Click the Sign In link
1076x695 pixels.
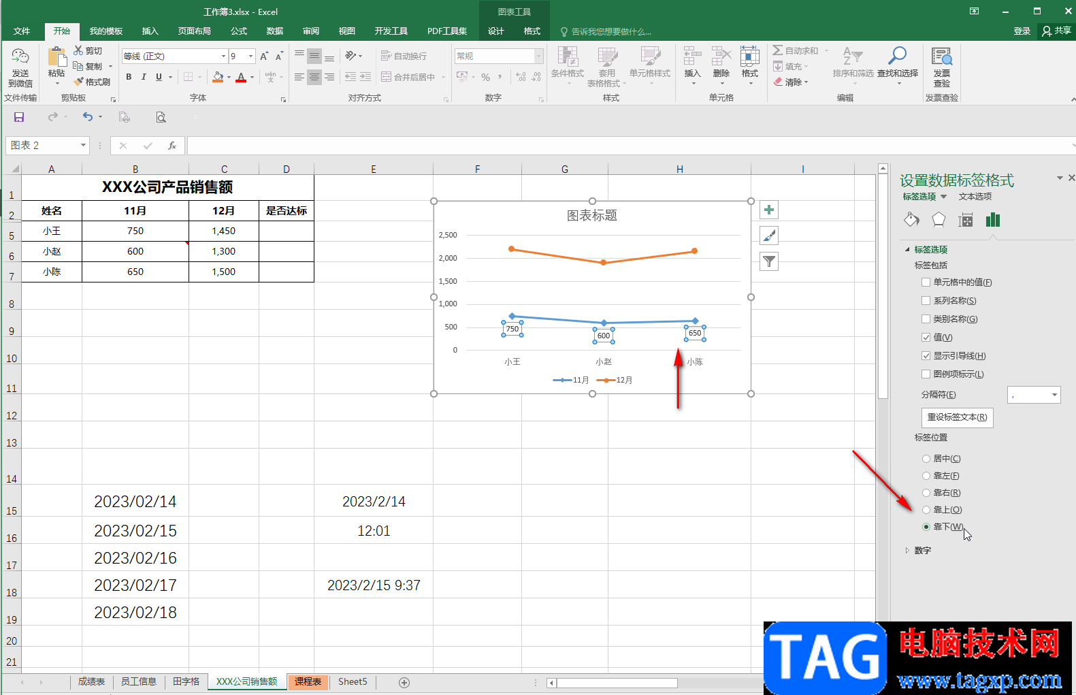(x=1022, y=31)
